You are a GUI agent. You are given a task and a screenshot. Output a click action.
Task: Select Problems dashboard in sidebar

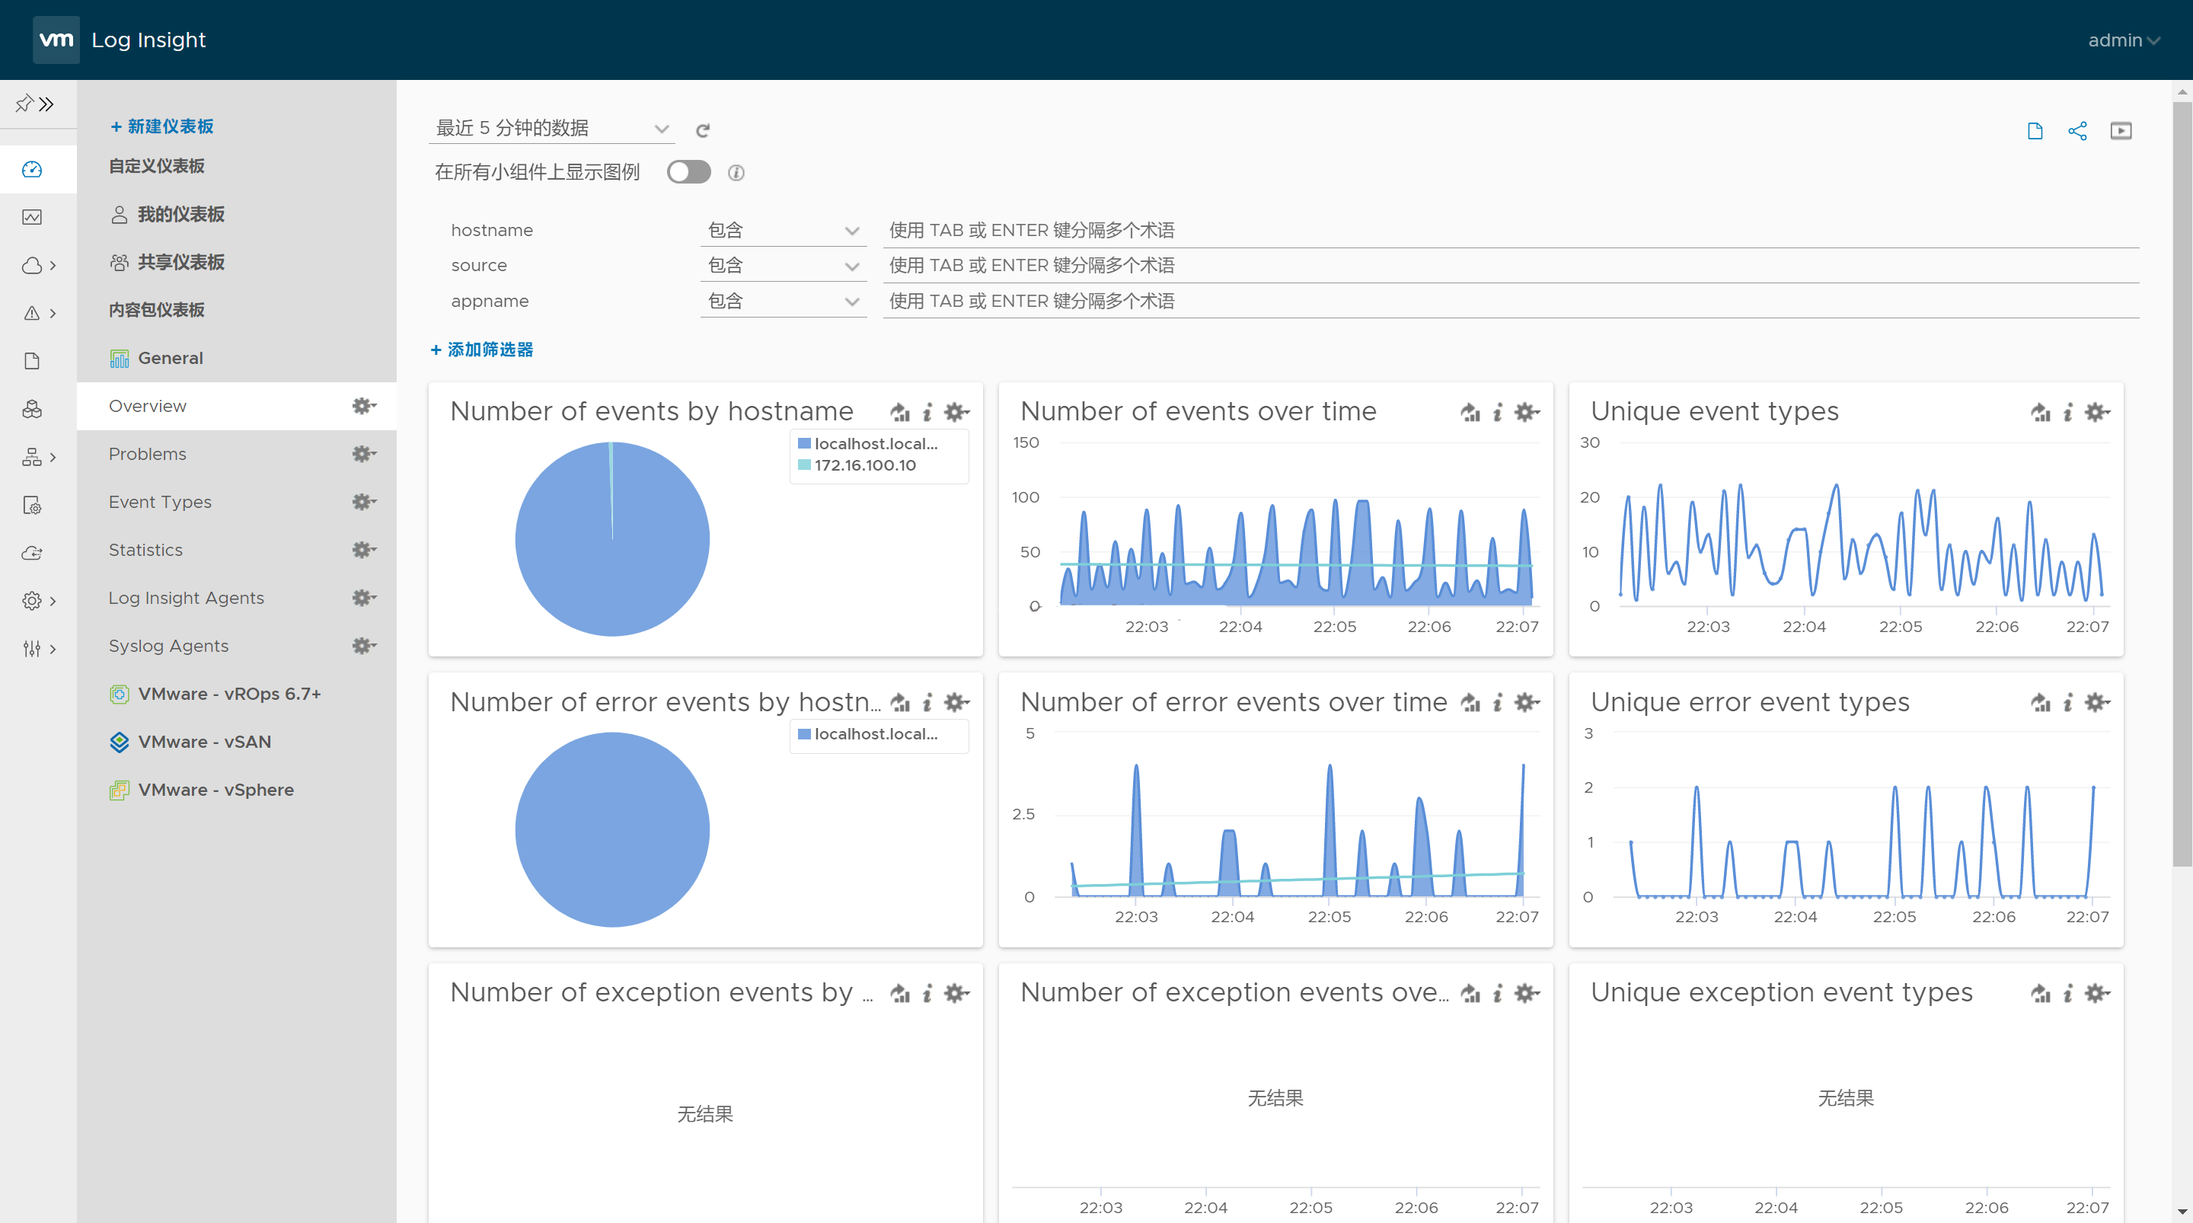pyautogui.click(x=147, y=454)
